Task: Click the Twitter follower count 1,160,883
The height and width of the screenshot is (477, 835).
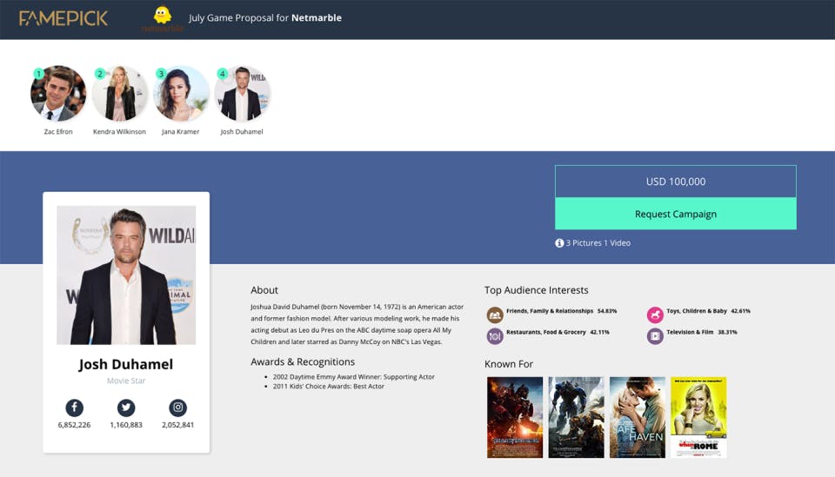Action: [x=126, y=425]
